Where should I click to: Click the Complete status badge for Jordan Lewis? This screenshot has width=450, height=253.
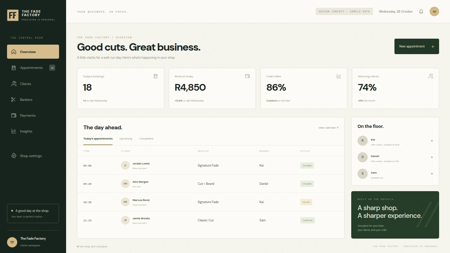[x=307, y=166]
